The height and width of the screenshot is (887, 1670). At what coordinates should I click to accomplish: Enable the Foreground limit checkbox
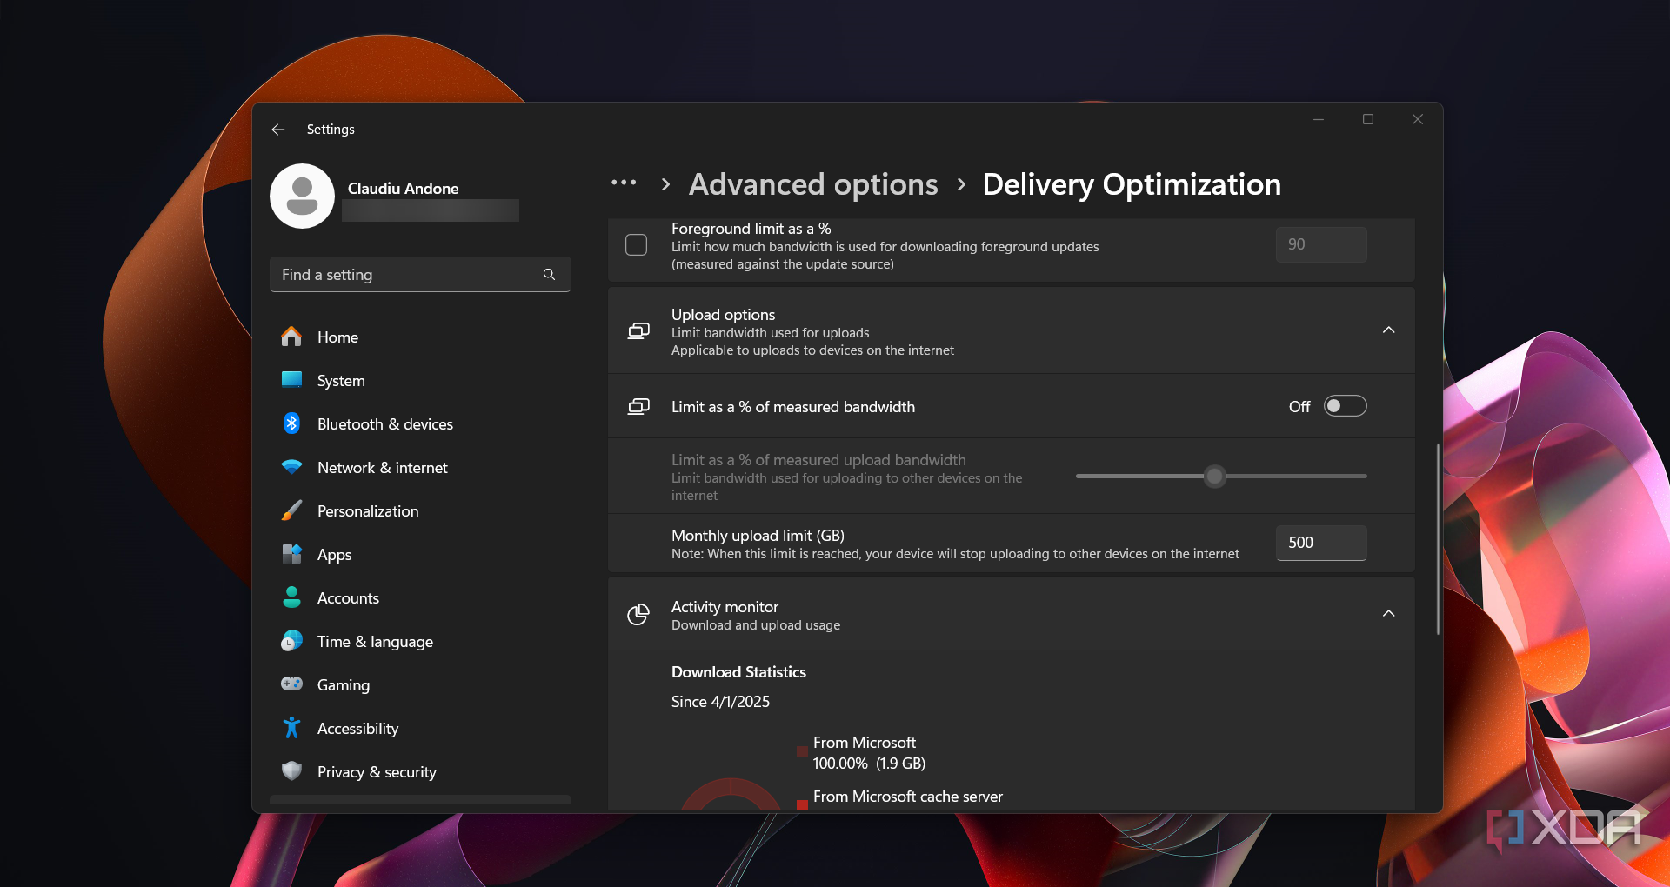point(637,245)
